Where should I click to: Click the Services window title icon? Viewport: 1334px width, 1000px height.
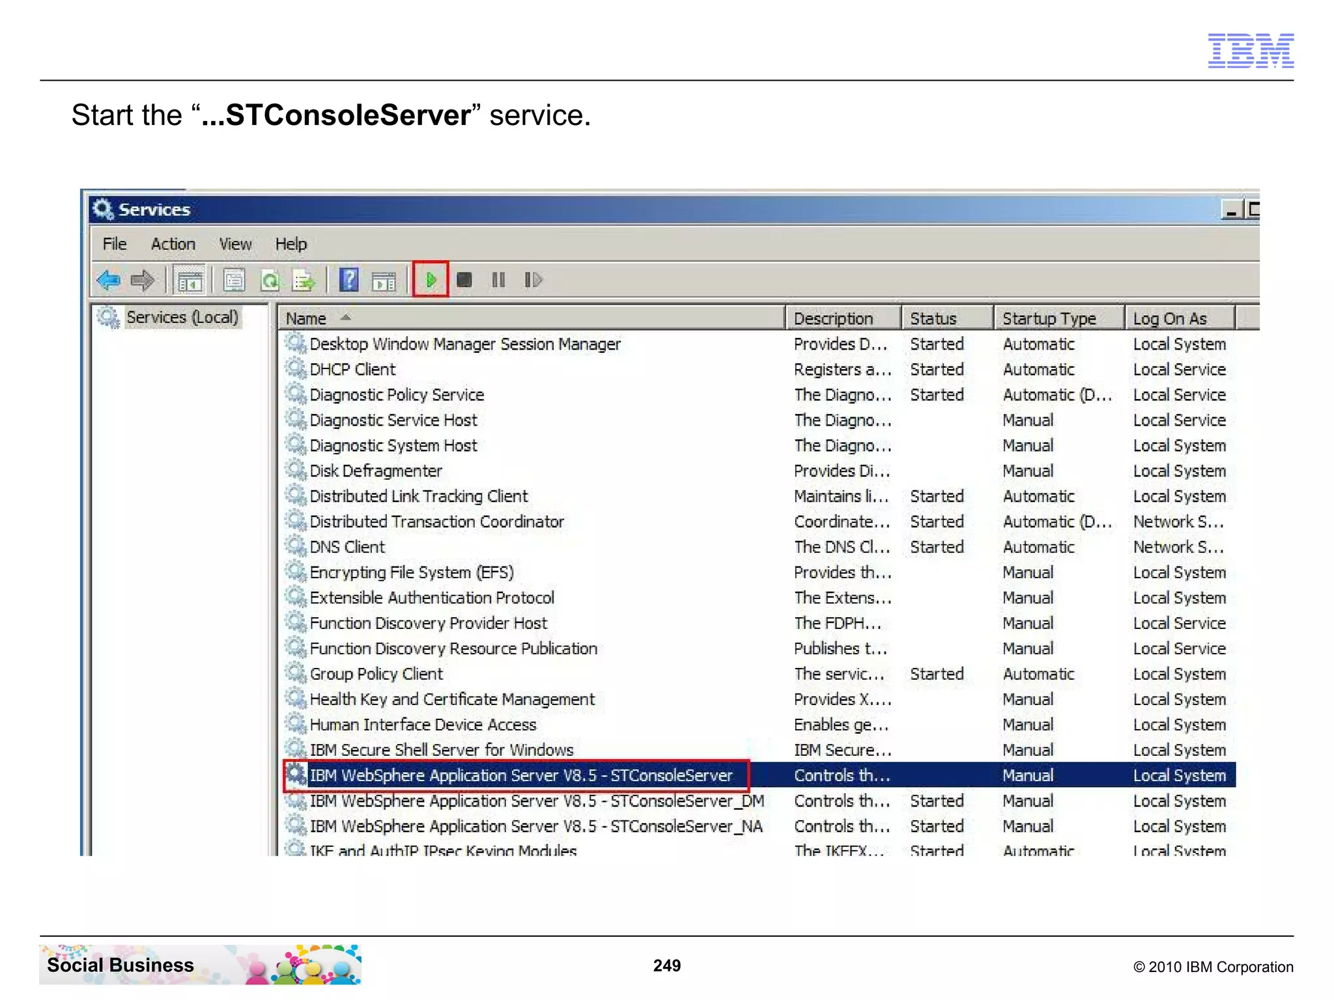tap(103, 209)
